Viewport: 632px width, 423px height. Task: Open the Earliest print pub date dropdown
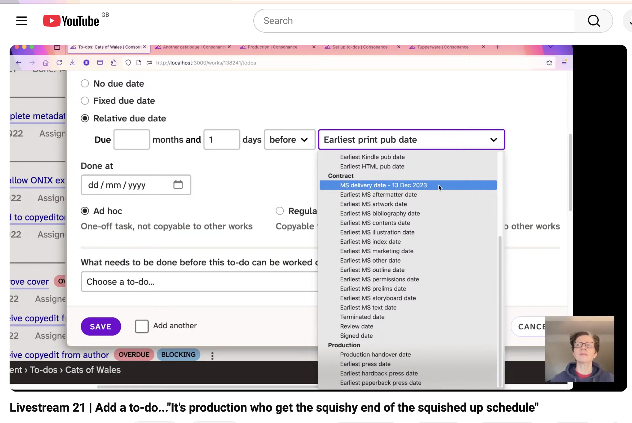411,140
